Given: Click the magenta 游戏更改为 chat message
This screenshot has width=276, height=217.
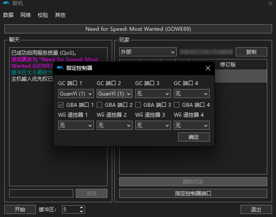Looking at the screenshot, I should [55, 62].
